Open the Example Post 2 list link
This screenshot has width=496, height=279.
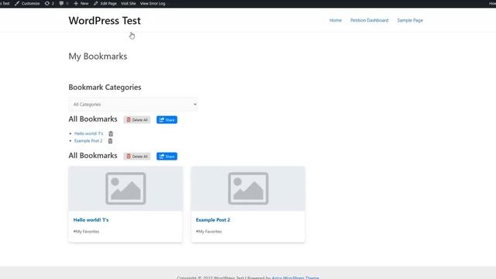[x=88, y=141]
